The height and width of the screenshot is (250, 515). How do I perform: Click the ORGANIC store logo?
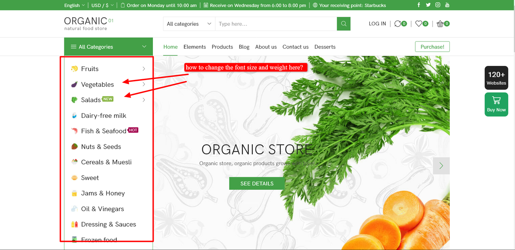coord(89,23)
